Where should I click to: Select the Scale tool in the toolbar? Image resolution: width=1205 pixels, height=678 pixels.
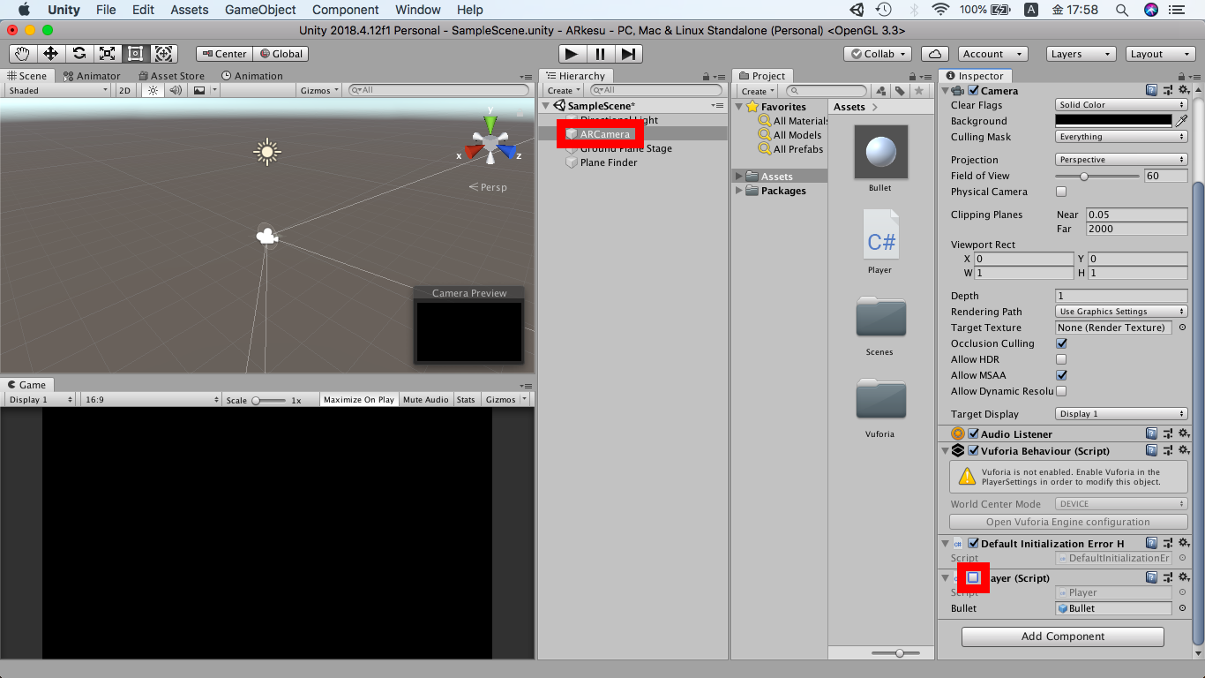pos(107,54)
